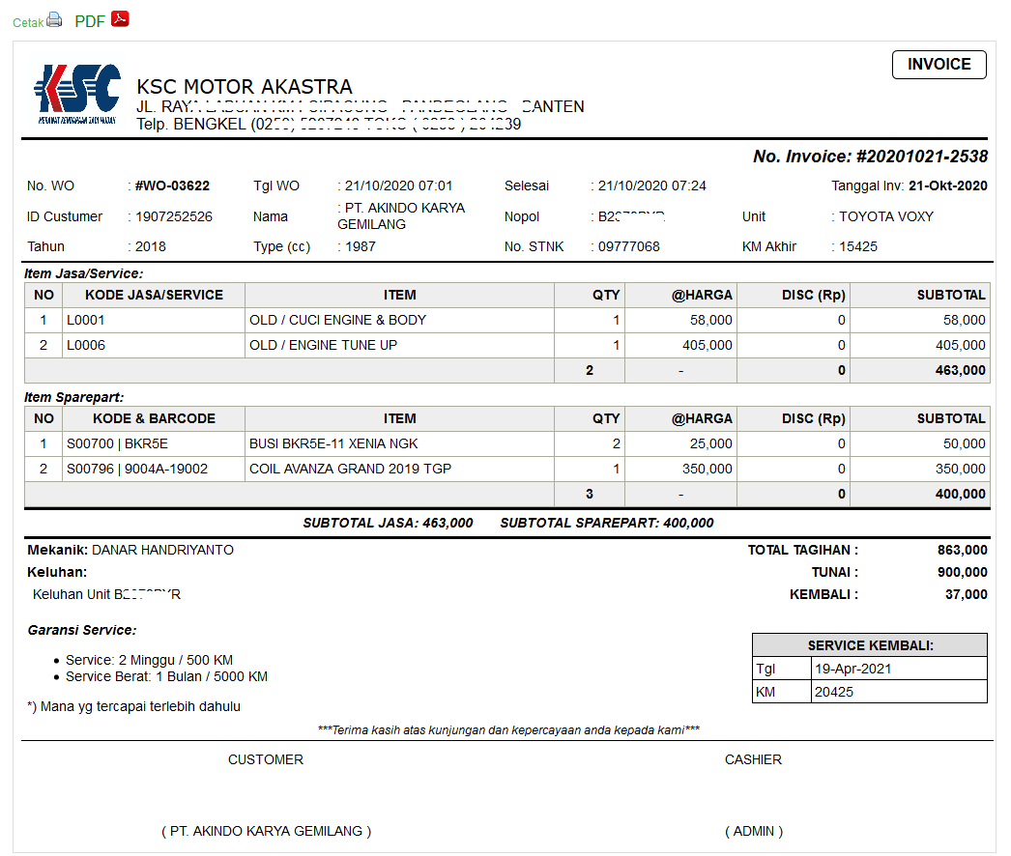Click service subtotal 463,000 in service table
Viewport: 1011px width, 856px height.
tap(960, 370)
